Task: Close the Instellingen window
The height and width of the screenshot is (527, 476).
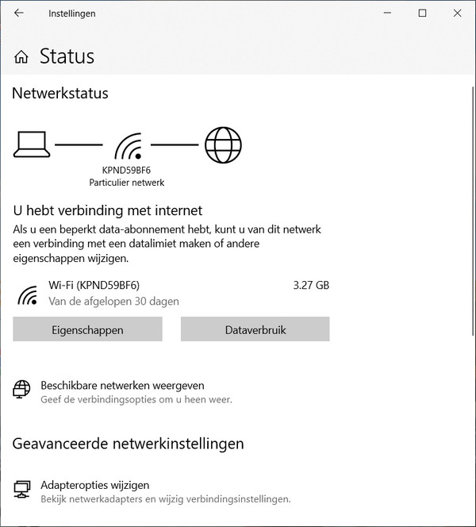Action: click(x=458, y=13)
